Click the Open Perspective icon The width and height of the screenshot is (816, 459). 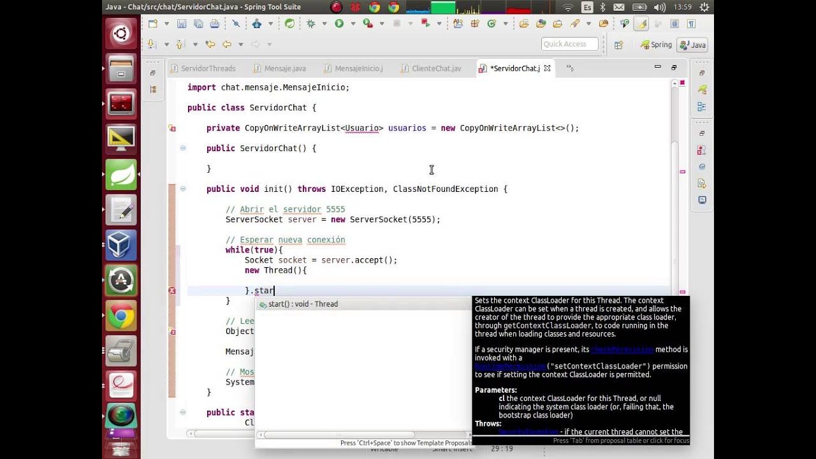pos(618,45)
